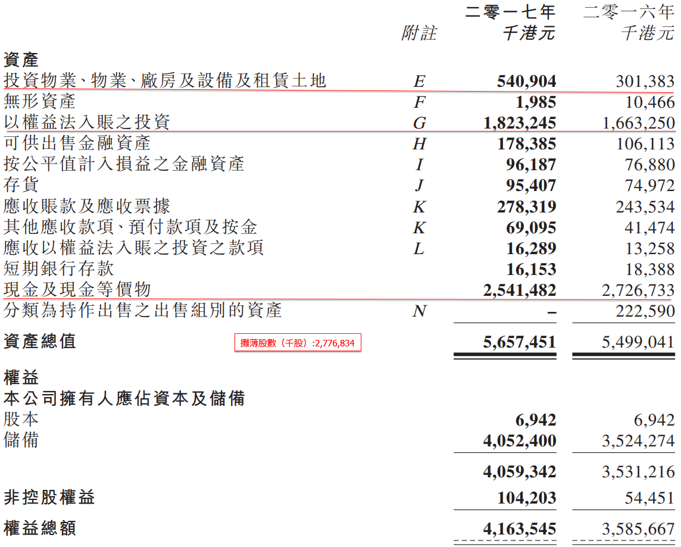Open note E for 投資物業 row

coord(420,82)
